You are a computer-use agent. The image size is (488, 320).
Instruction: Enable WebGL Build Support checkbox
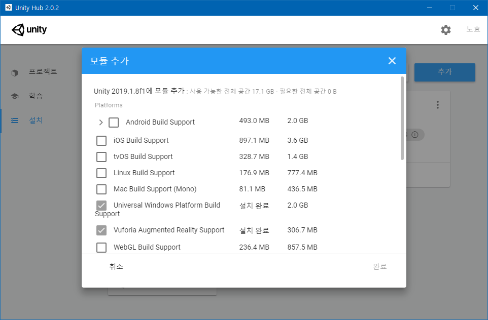click(x=101, y=247)
